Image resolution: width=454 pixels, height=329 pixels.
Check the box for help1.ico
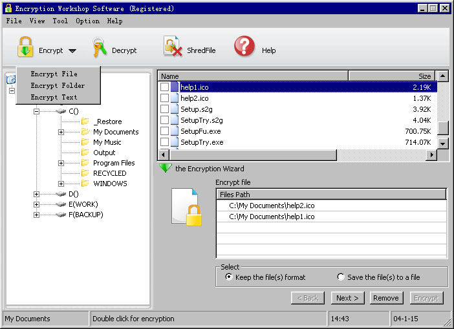click(164, 87)
